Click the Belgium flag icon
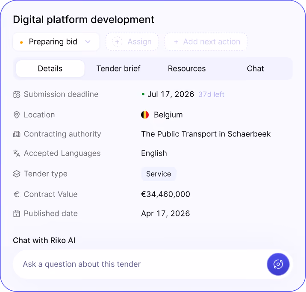This screenshot has width=306, height=292. coord(145,115)
